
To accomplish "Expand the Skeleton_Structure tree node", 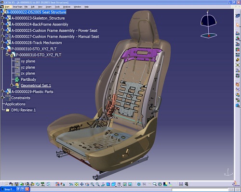I will (2, 18).
